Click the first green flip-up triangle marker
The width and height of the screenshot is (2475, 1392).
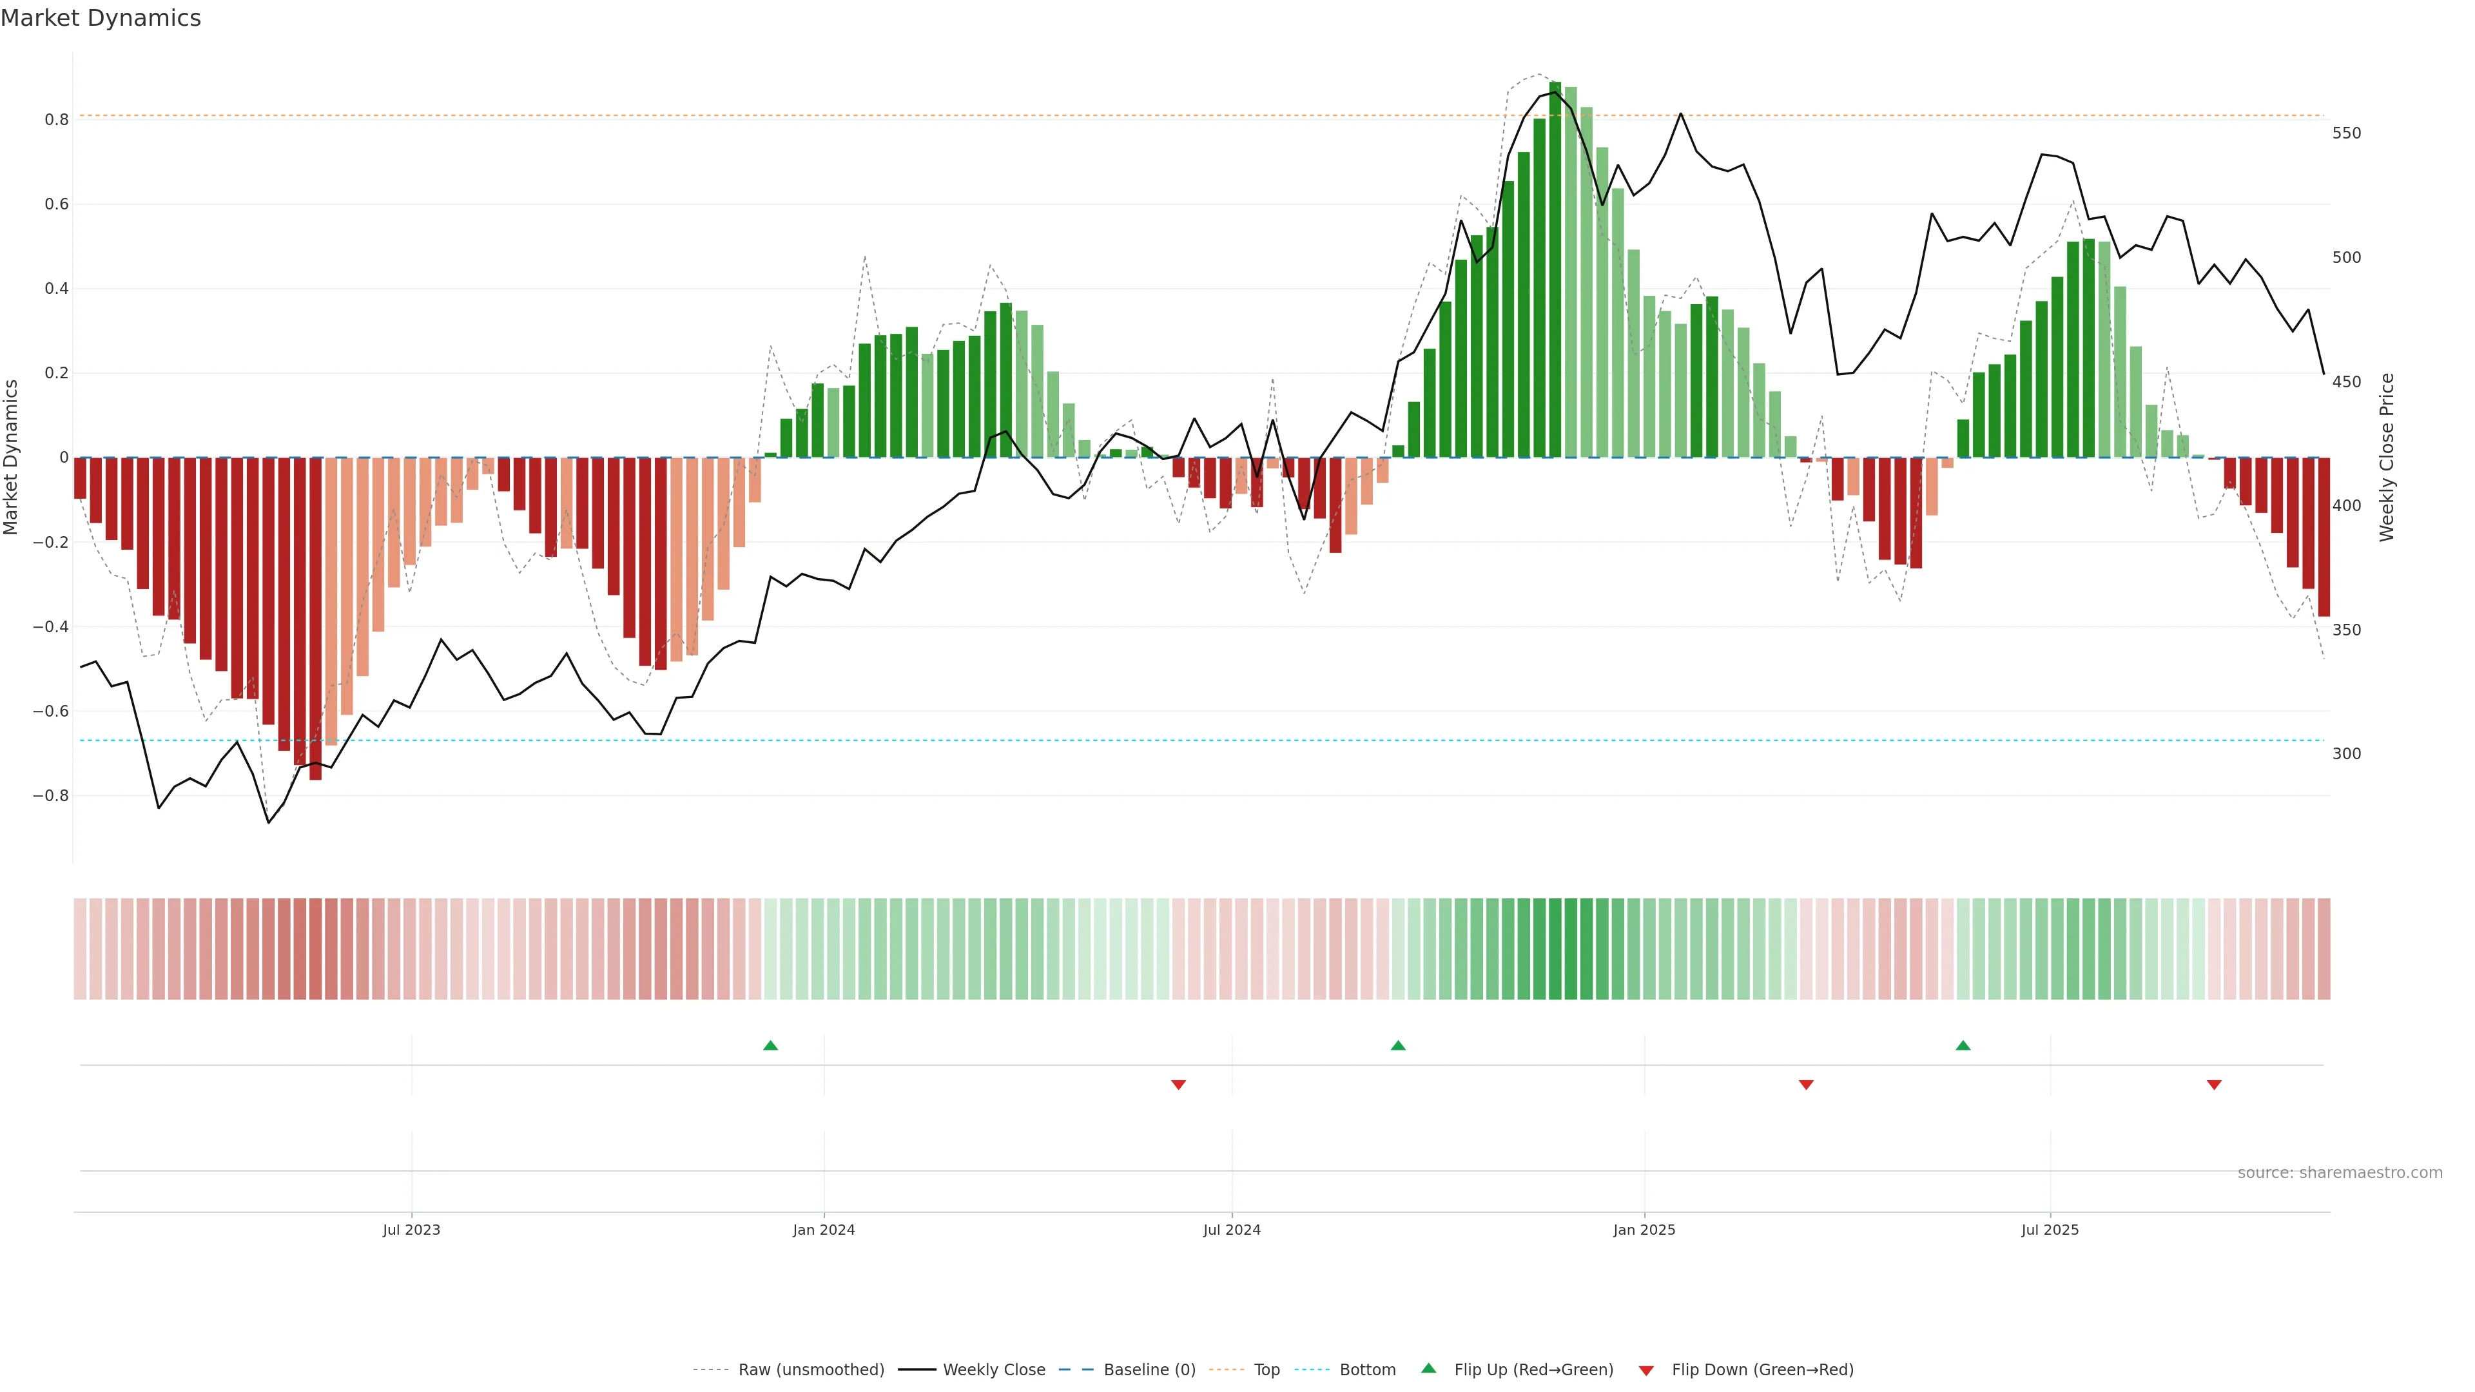(x=771, y=1045)
